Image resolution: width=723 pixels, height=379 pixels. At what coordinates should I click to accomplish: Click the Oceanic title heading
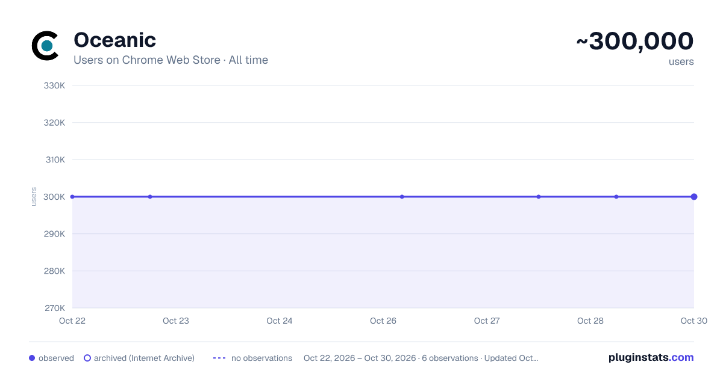114,40
